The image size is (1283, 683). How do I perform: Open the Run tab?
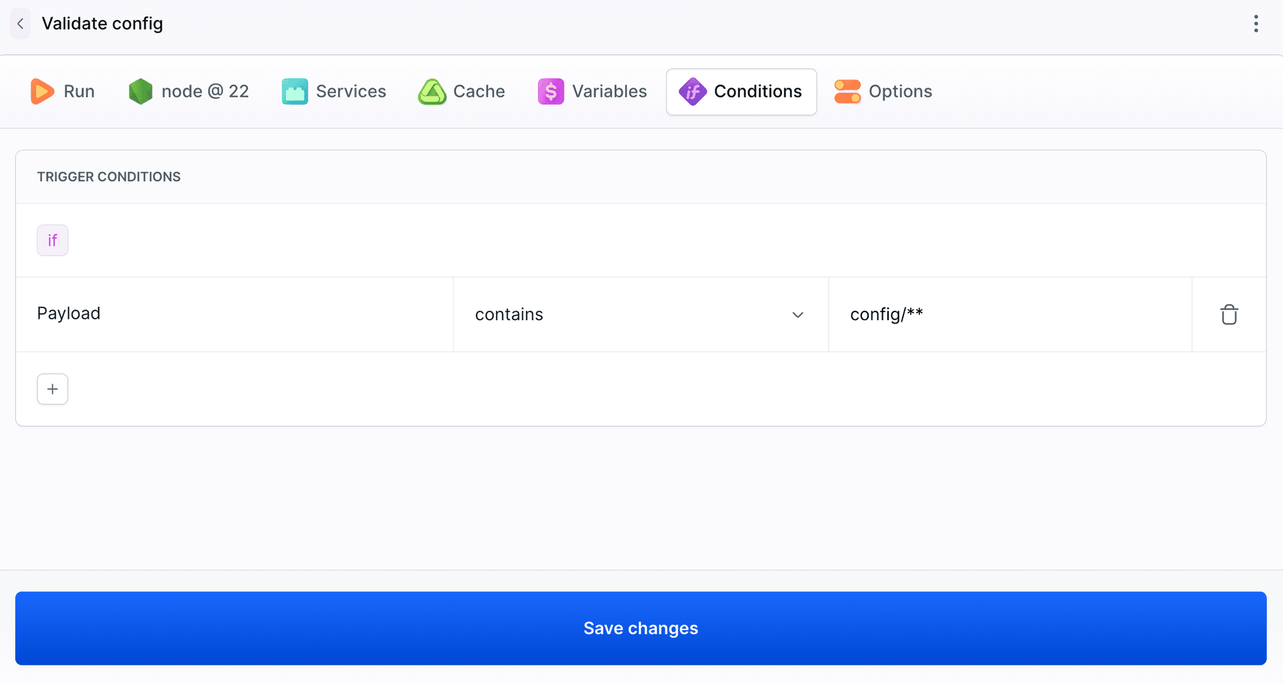63,92
